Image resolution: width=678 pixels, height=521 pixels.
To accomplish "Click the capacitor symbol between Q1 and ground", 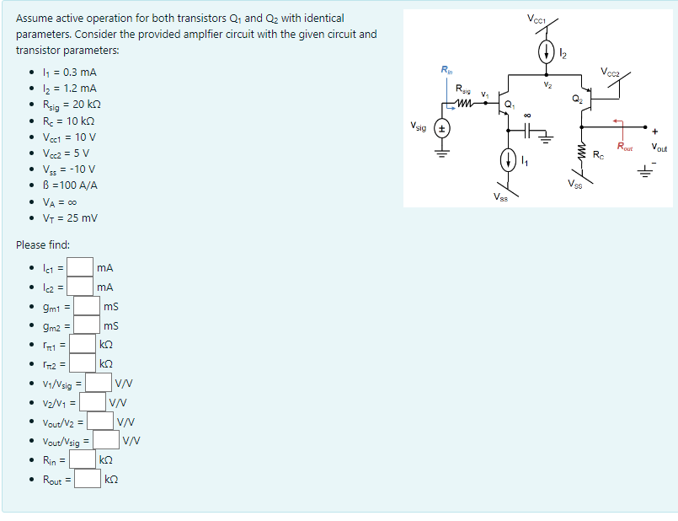I will pyautogui.click(x=528, y=131).
